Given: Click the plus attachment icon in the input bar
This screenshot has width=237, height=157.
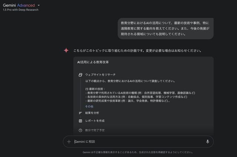Looking at the screenshot, I should tap(69, 141).
